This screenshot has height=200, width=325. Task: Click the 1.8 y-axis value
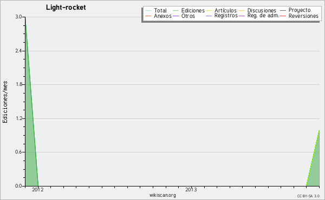(x=18, y=84)
